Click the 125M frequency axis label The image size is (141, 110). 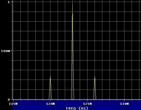[87, 104]
